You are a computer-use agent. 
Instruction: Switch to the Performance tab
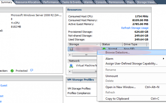[x=51, y=2]
